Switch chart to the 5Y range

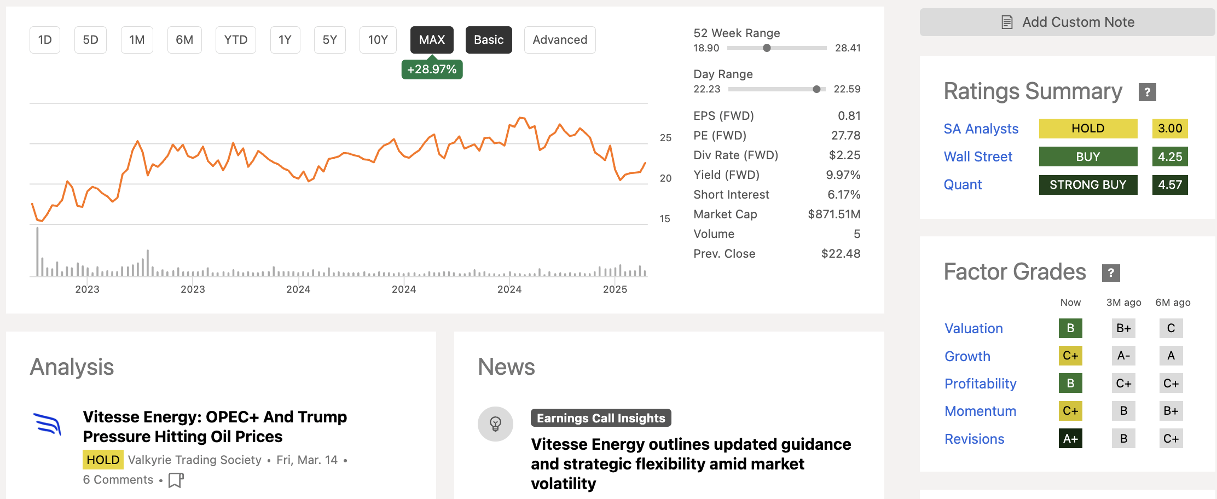(329, 39)
